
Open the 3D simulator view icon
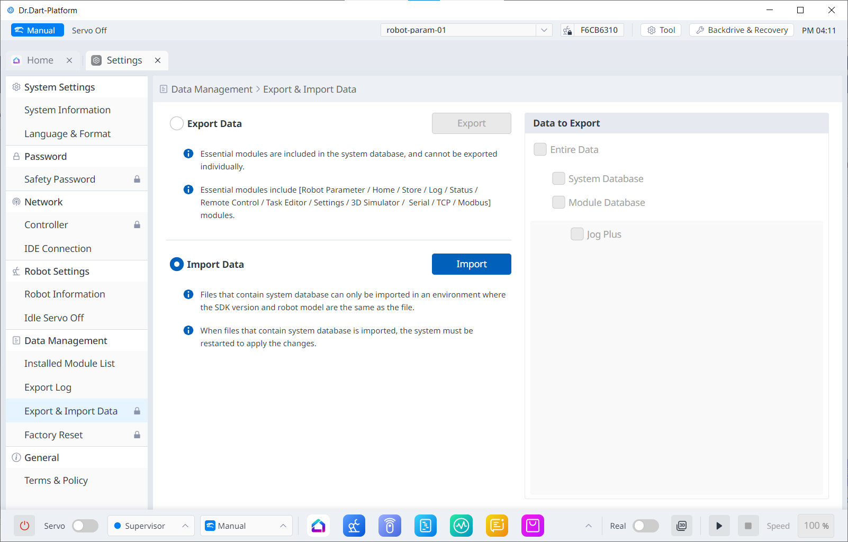(x=682, y=526)
